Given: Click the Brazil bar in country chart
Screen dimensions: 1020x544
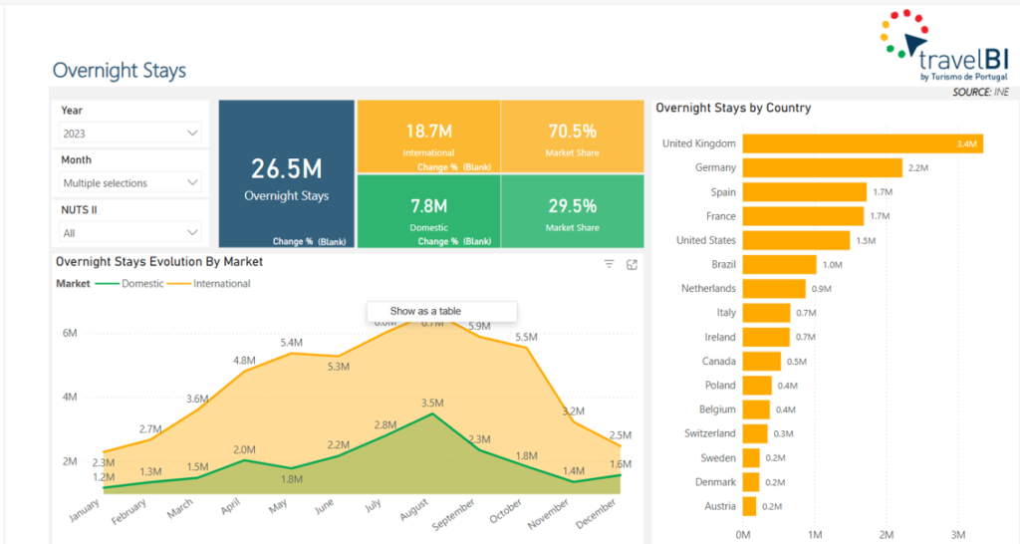Looking at the screenshot, I should click(779, 264).
